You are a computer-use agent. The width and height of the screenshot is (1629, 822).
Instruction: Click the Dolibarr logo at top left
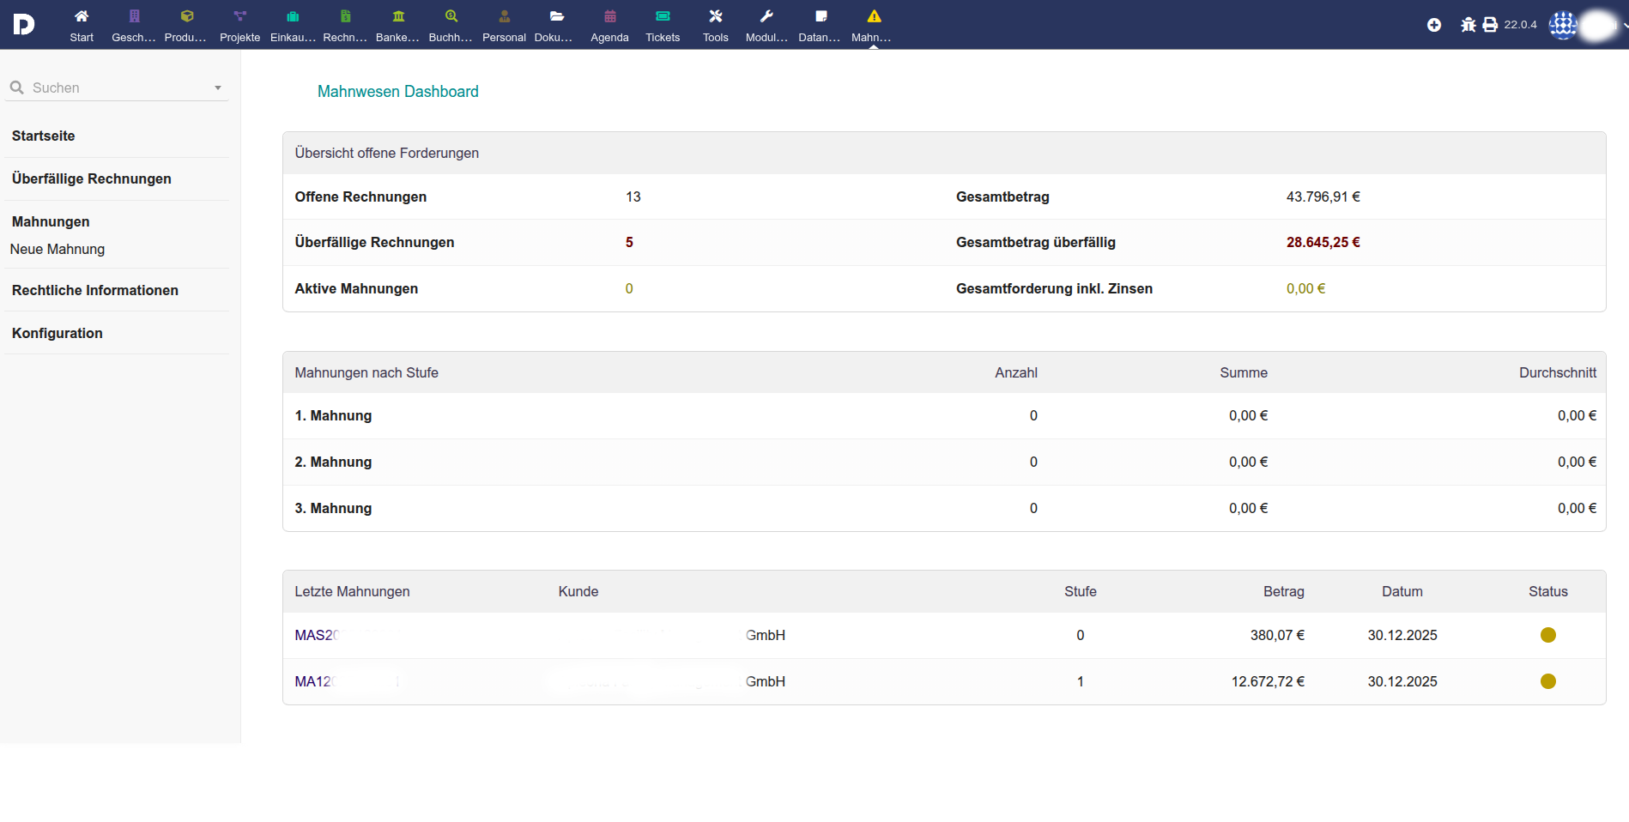[x=24, y=24]
